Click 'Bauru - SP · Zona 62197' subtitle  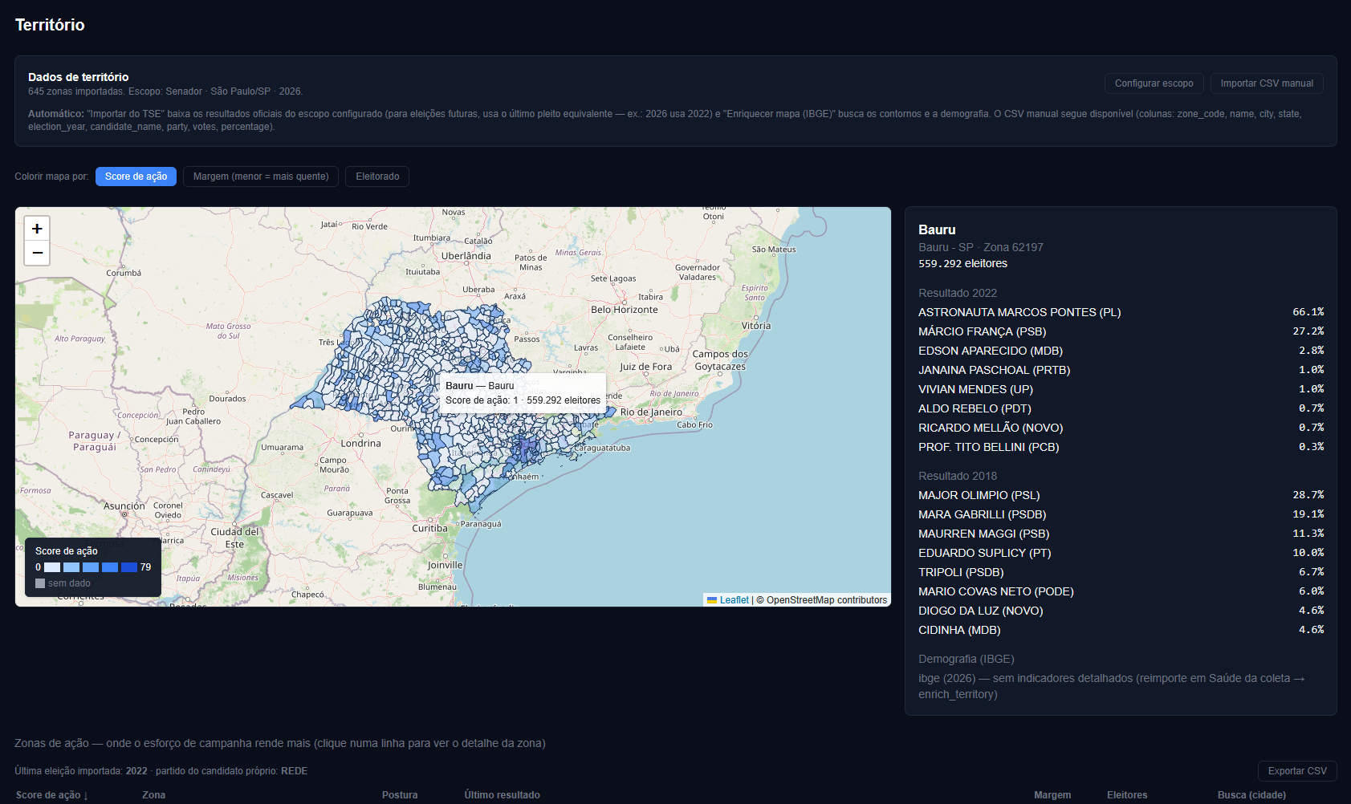[981, 247]
